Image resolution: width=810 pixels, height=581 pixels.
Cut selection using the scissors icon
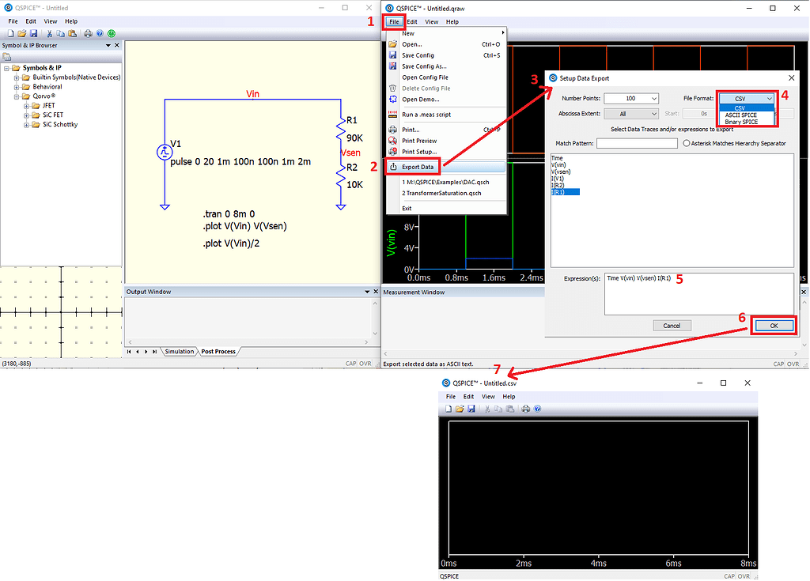pos(49,33)
